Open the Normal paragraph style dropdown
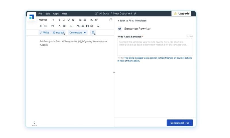The width and height of the screenshot is (230, 138). coord(46,20)
